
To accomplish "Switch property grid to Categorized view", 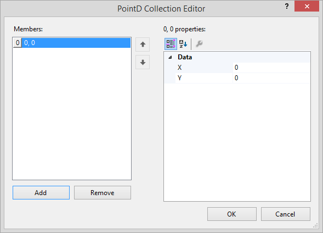I will click(x=171, y=44).
